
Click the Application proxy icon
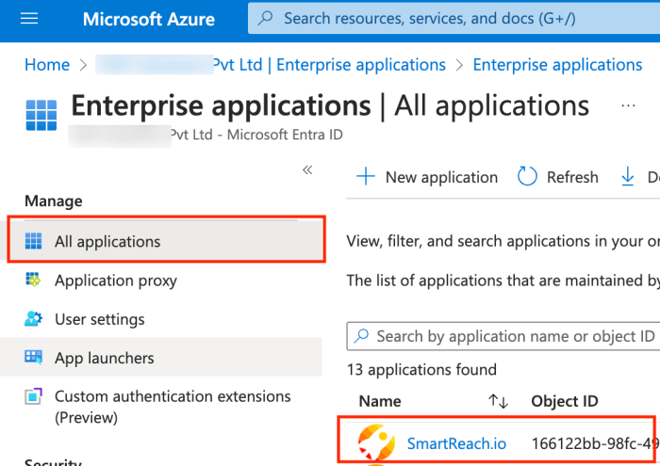point(33,280)
